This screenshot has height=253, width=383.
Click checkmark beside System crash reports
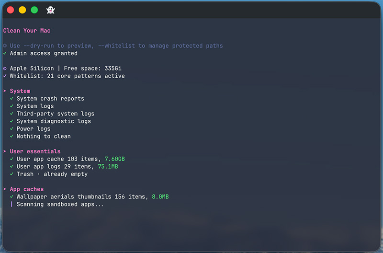11,99
